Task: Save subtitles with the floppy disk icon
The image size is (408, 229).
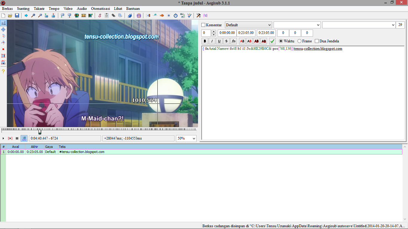Action: click(x=17, y=16)
